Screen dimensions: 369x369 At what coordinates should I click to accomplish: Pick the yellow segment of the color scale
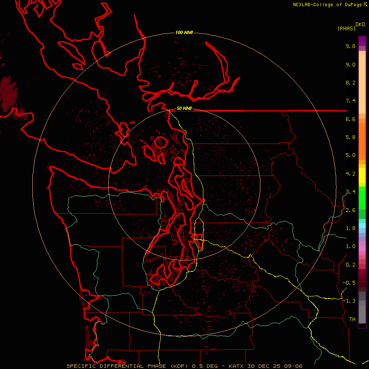point(362,175)
